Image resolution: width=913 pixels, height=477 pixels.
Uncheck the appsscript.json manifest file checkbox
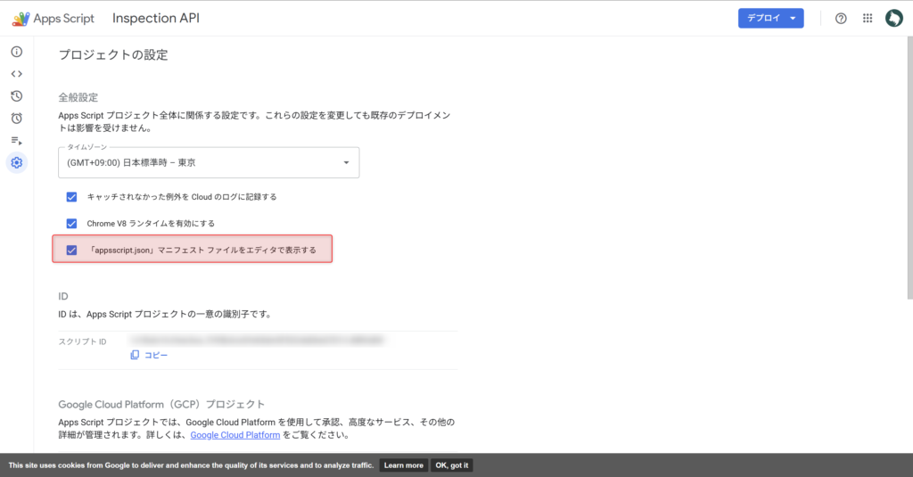[x=71, y=251]
